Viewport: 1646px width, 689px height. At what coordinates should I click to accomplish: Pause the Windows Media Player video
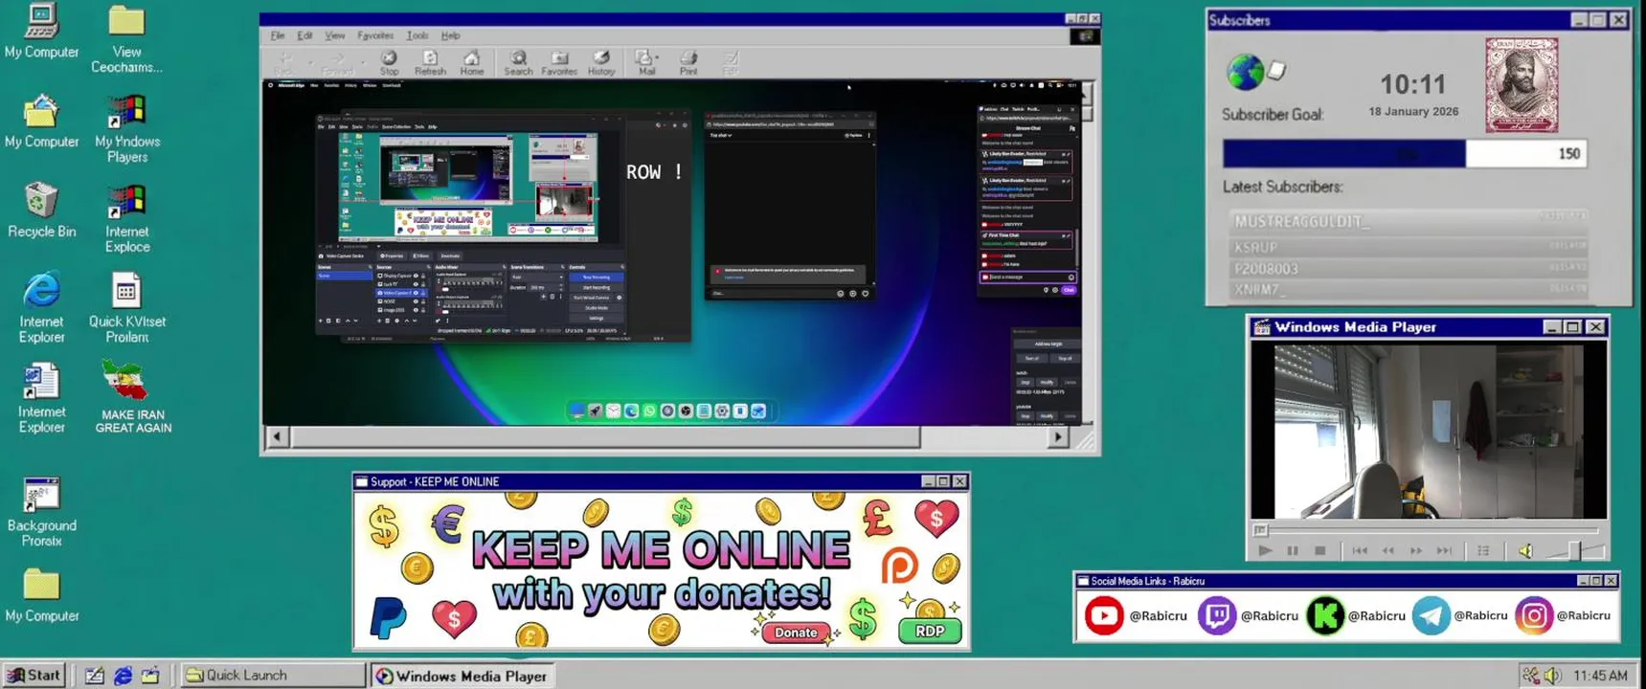[x=1293, y=550]
